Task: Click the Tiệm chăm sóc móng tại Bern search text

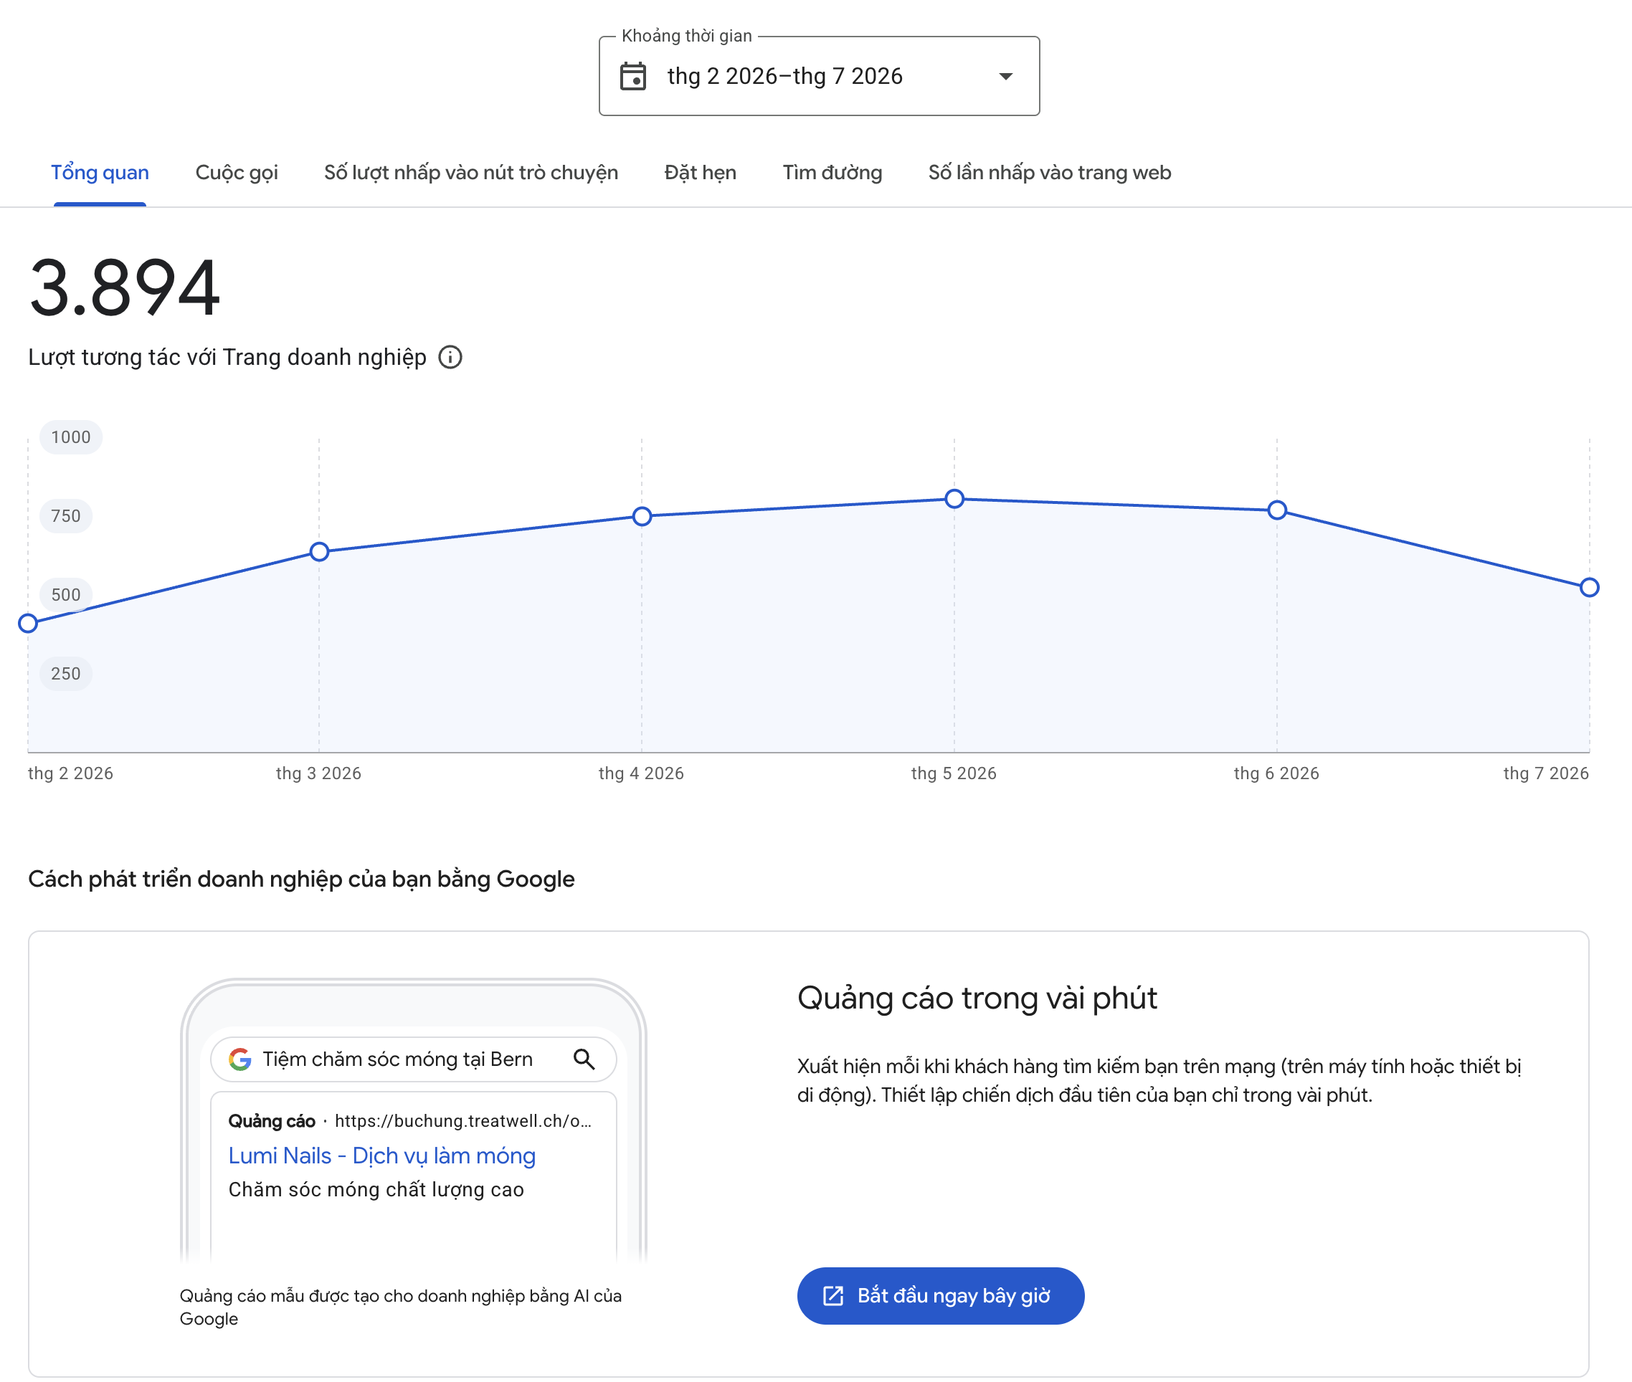Action: 397,1059
